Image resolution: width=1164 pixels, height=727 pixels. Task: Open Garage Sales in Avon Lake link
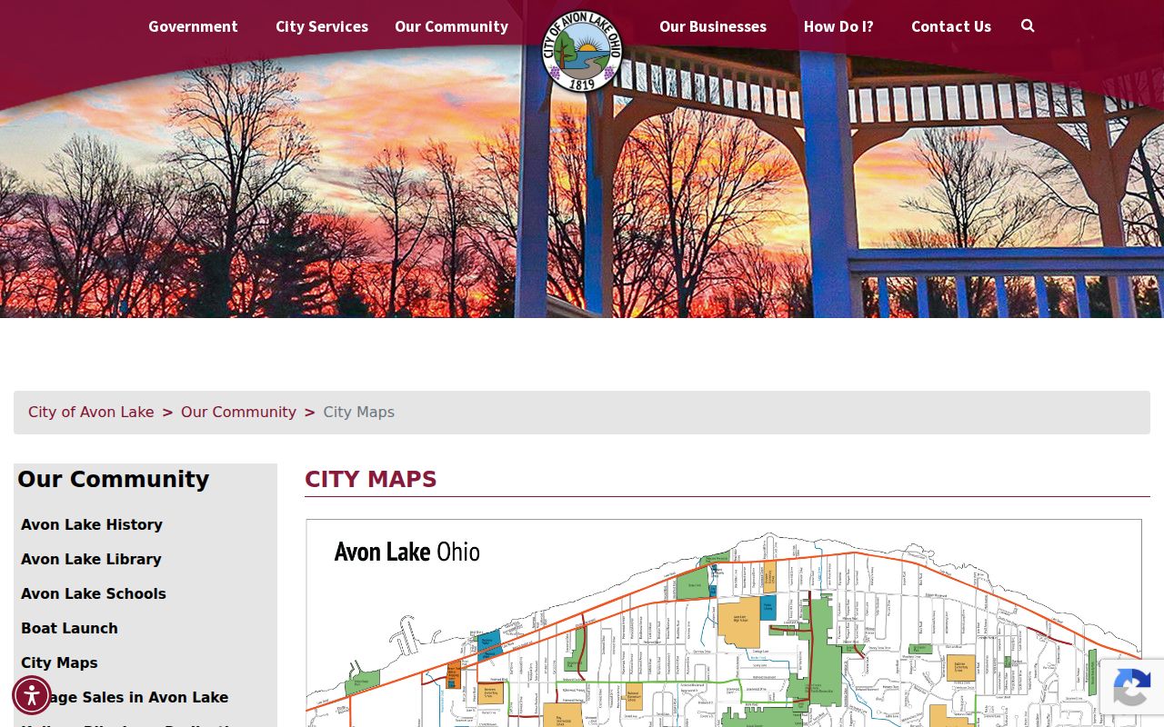coord(125,697)
